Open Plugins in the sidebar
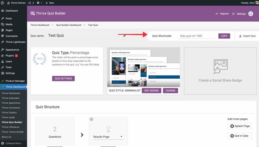Viewport: 259px width, 147px height. coord(10,56)
